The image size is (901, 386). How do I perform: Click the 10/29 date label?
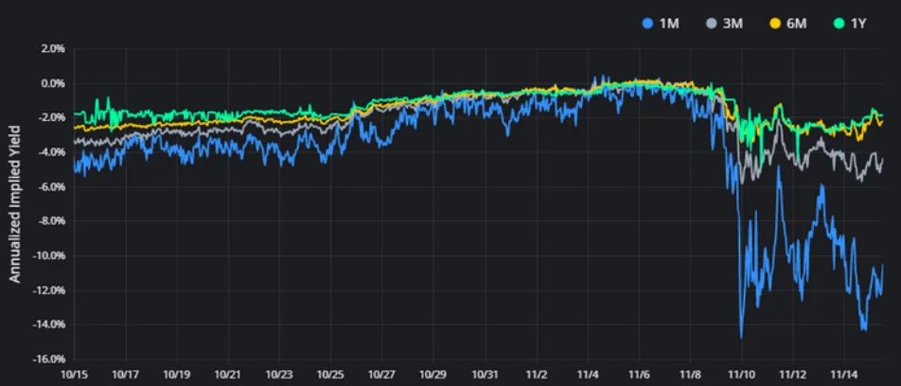[433, 374]
